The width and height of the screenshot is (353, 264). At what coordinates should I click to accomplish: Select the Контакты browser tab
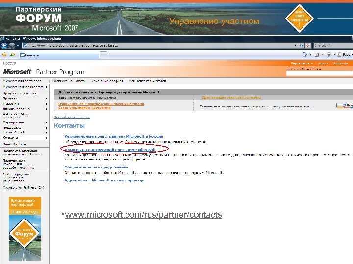pyautogui.click(x=59, y=55)
